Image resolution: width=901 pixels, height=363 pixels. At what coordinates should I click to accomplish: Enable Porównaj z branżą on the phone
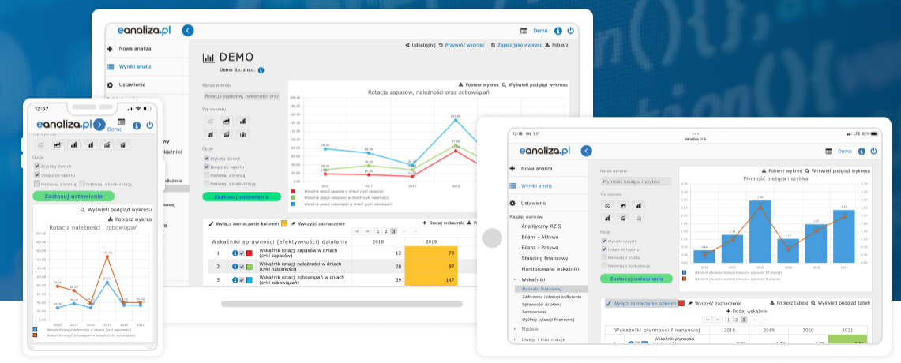click(37, 185)
